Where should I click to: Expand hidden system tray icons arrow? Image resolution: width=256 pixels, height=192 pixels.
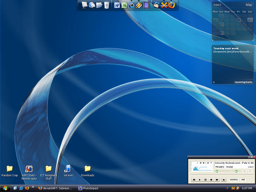[227, 188]
